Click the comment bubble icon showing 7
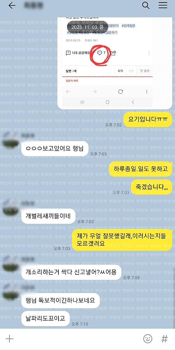Viewport: 175px width, 350px height. tap(100, 53)
